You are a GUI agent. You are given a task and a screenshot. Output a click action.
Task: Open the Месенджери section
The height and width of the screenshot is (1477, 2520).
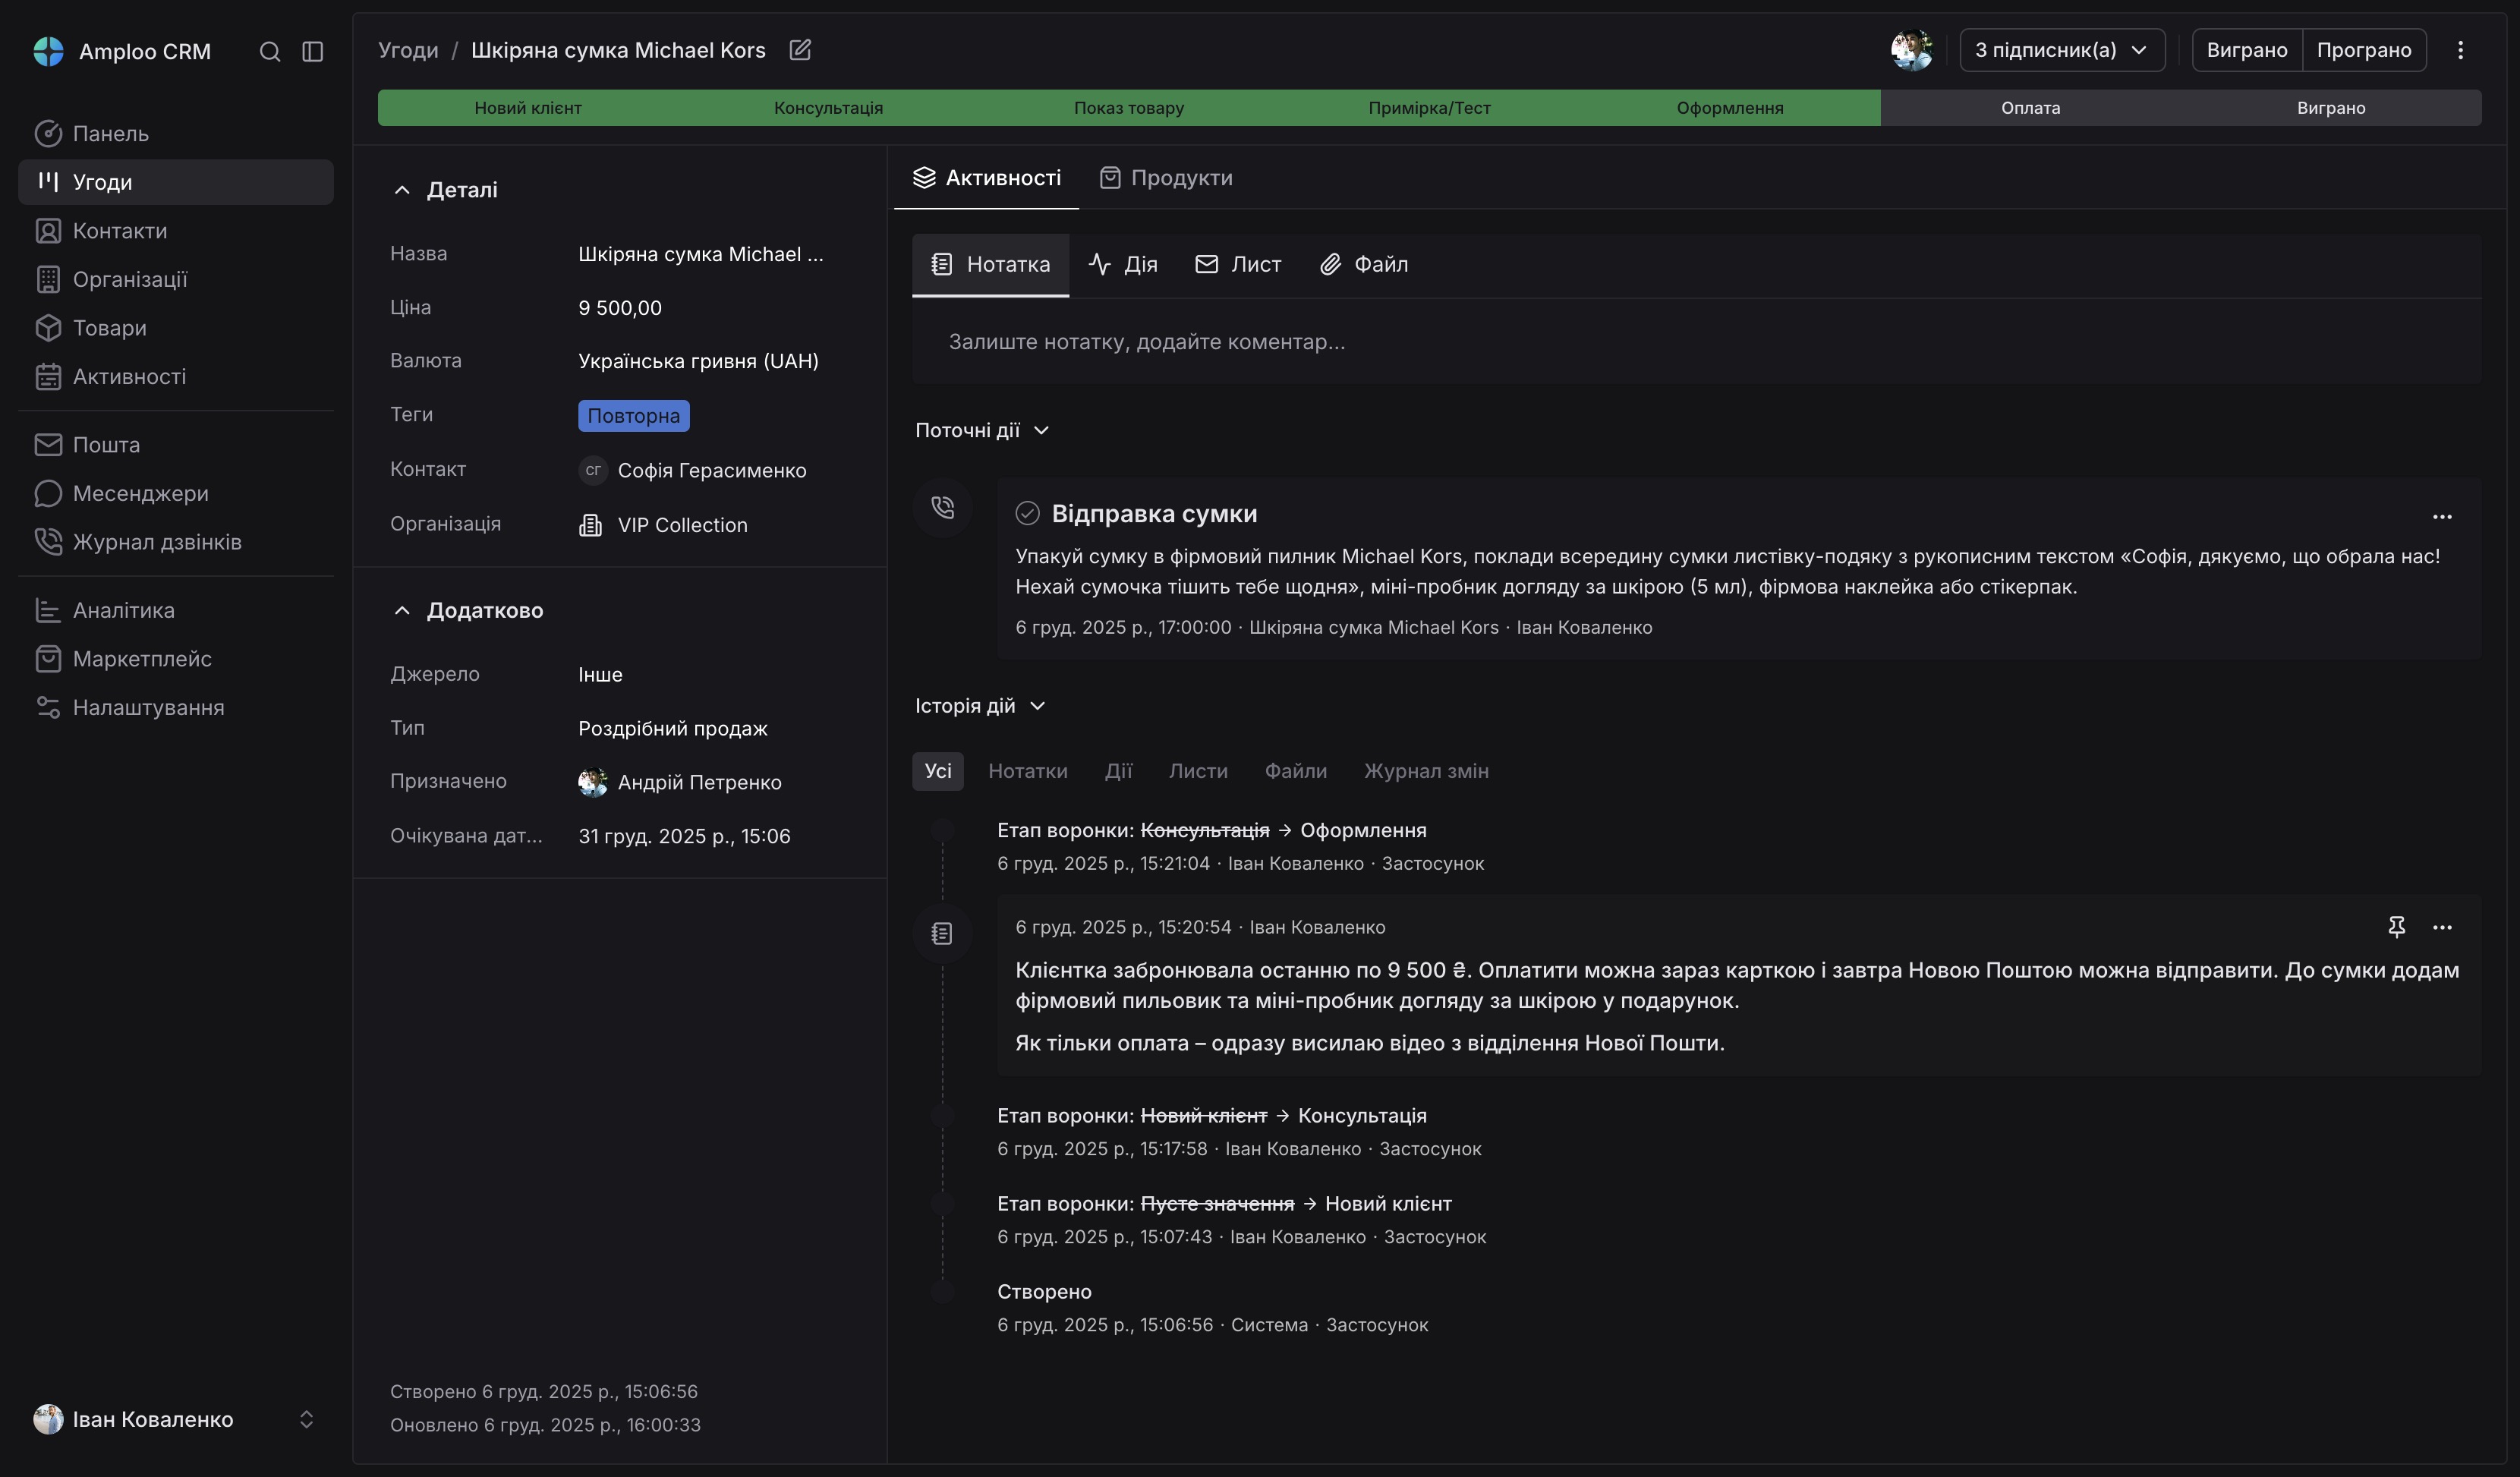tap(140, 493)
